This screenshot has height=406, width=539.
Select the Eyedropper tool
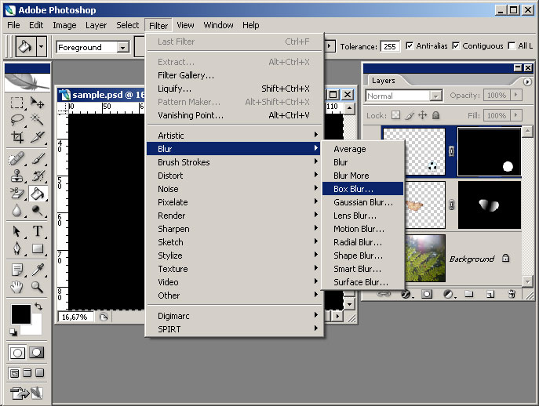point(37,270)
